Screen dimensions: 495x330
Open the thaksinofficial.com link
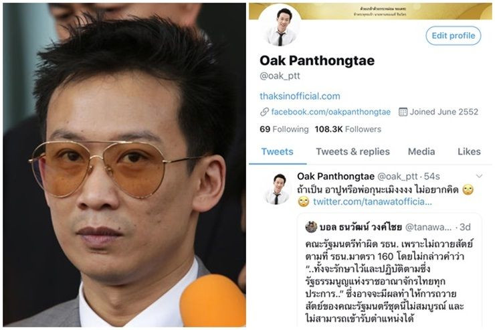[x=300, y=96]
